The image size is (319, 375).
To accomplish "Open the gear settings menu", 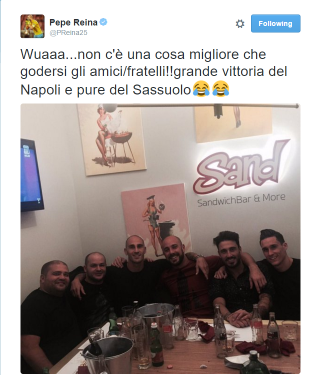I will tap(240, 23).
